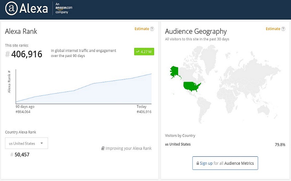
Task: Click the 'Sign up' link text
Action: [x=206, y=163]
